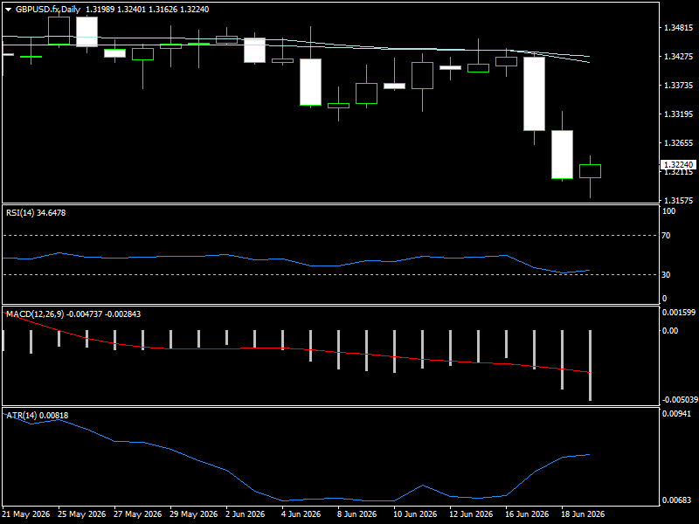Click the MACD 0.001599 scale label
Image resolution: width=699 pixels, height=524 pixels.
679,313
